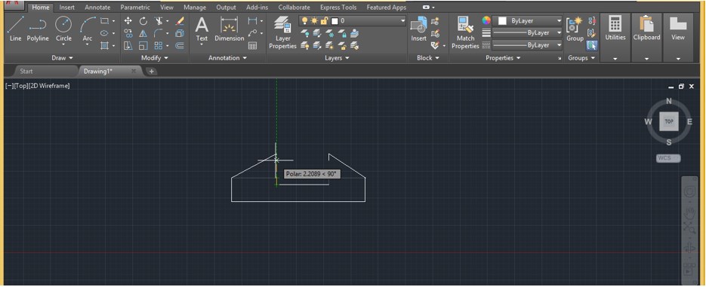Toggle Group Selection on/off button

click(x=592, y=45)
